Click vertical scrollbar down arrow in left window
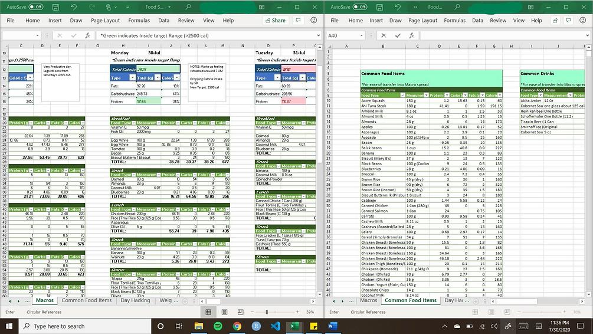Image resolution: width=593 pixels, height=334 pixels. [x=320, y=294]
